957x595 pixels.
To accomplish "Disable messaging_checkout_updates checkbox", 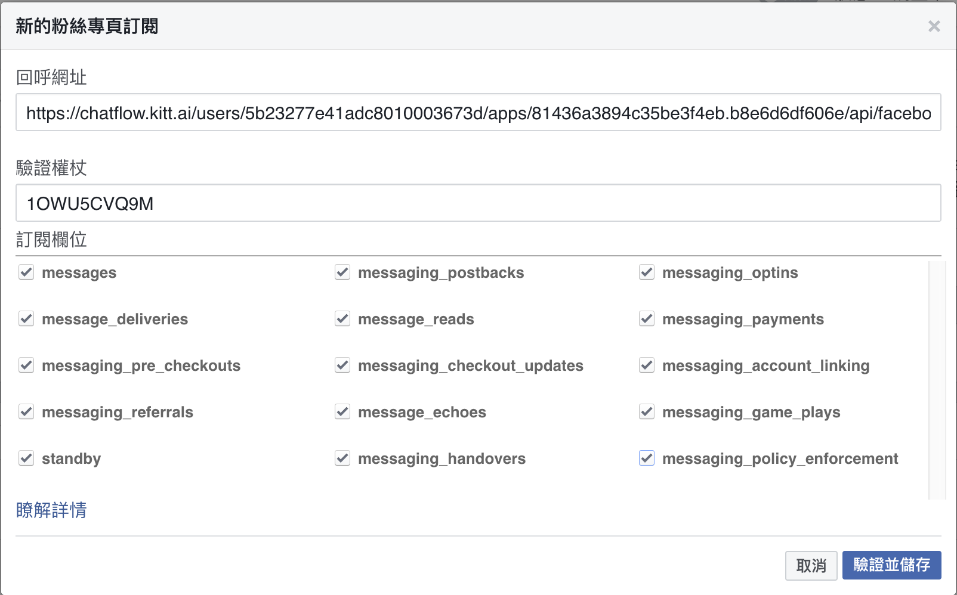I will pos(342,365).
